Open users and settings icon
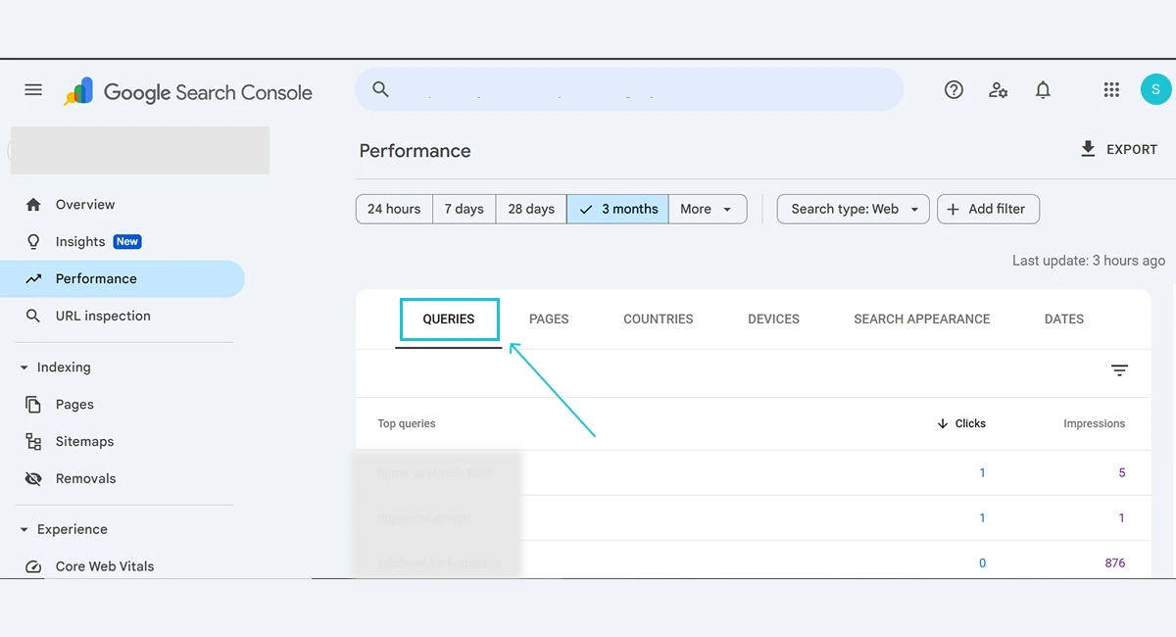The image size is (1176, 637). [x=999, y=90]
